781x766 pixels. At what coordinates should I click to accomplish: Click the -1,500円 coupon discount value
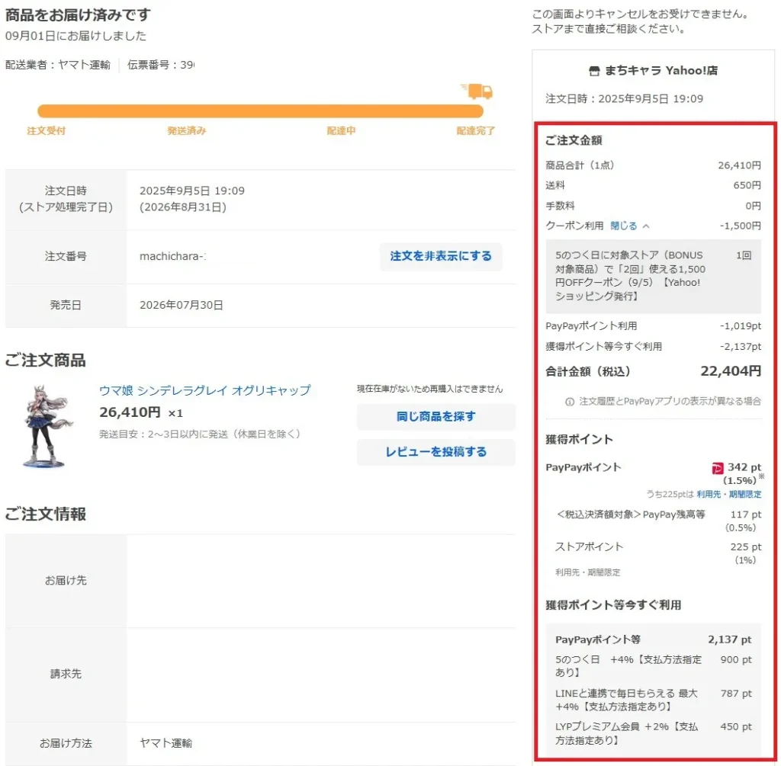click(x=740, y=226)
